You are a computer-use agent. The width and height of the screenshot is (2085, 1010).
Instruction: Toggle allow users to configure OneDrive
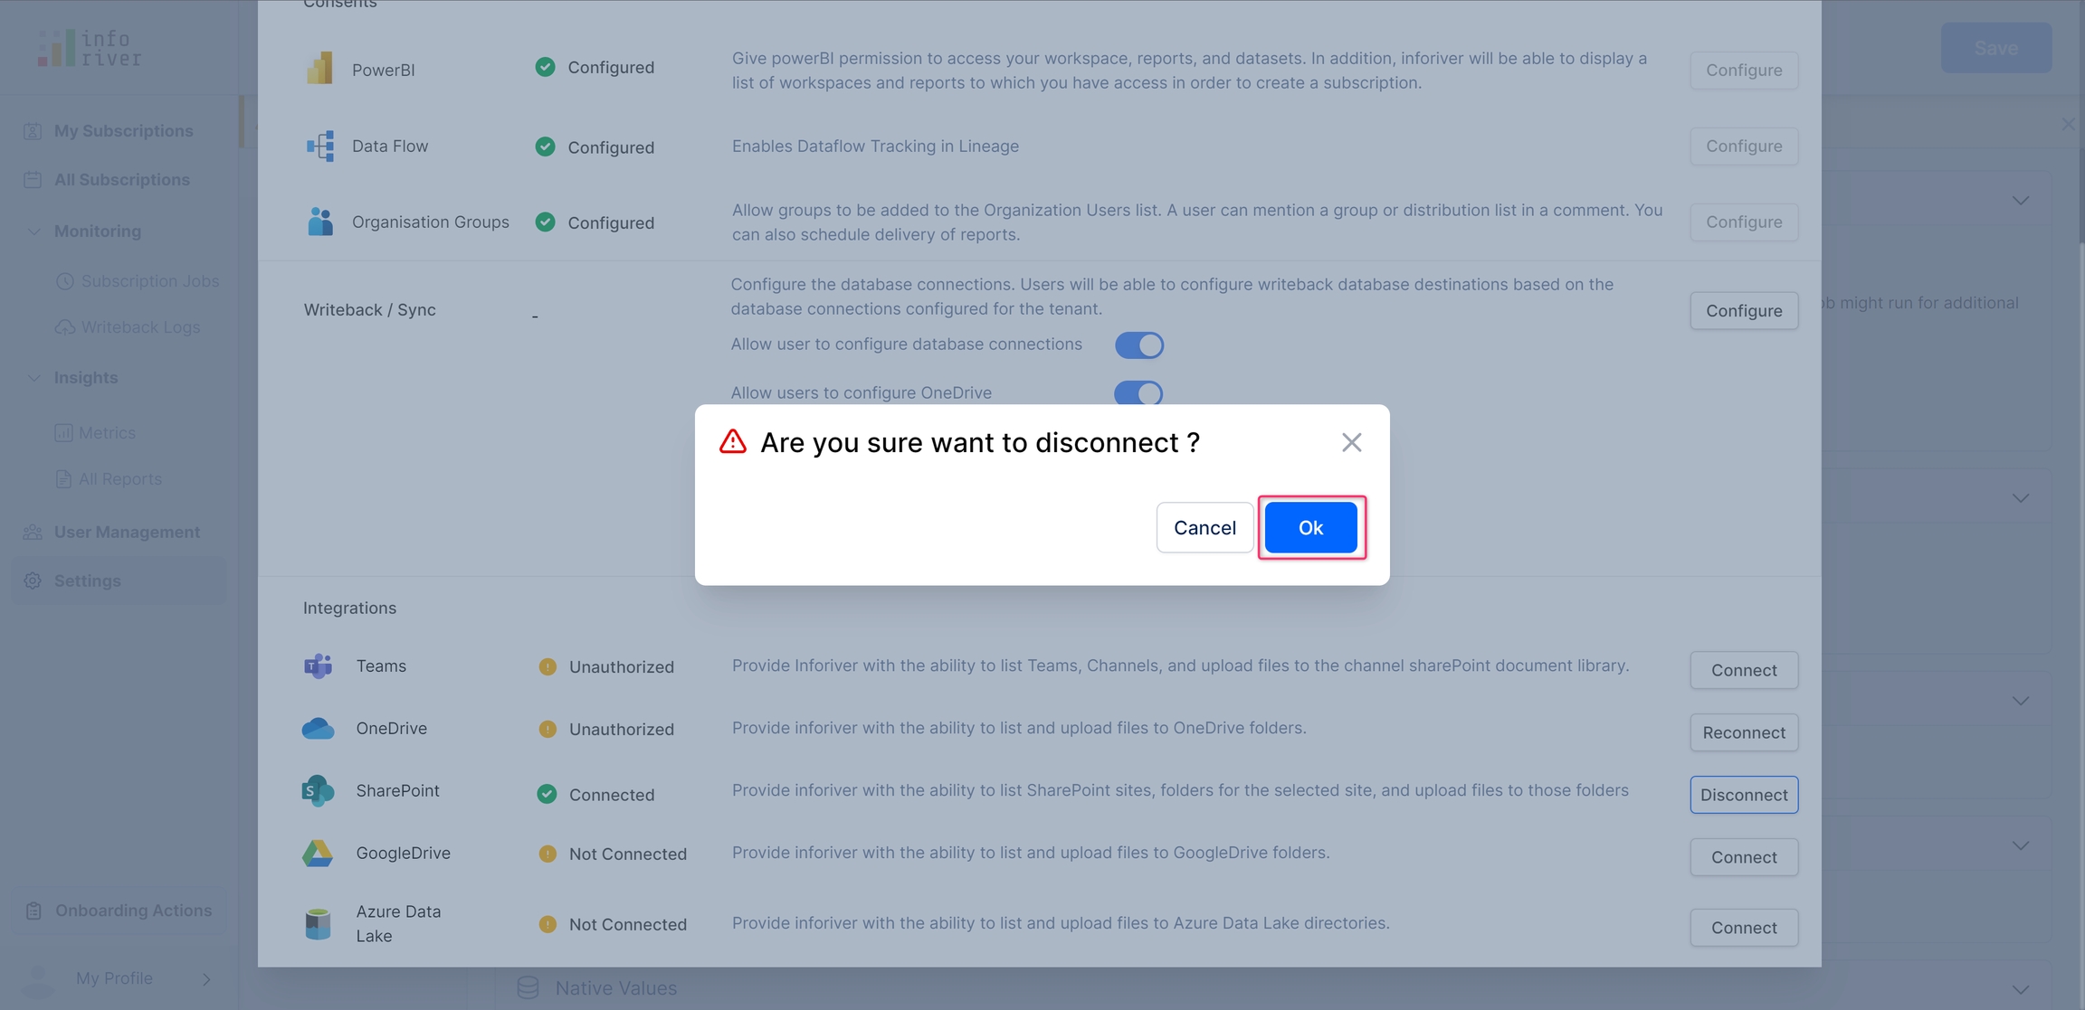point(1138,393)
